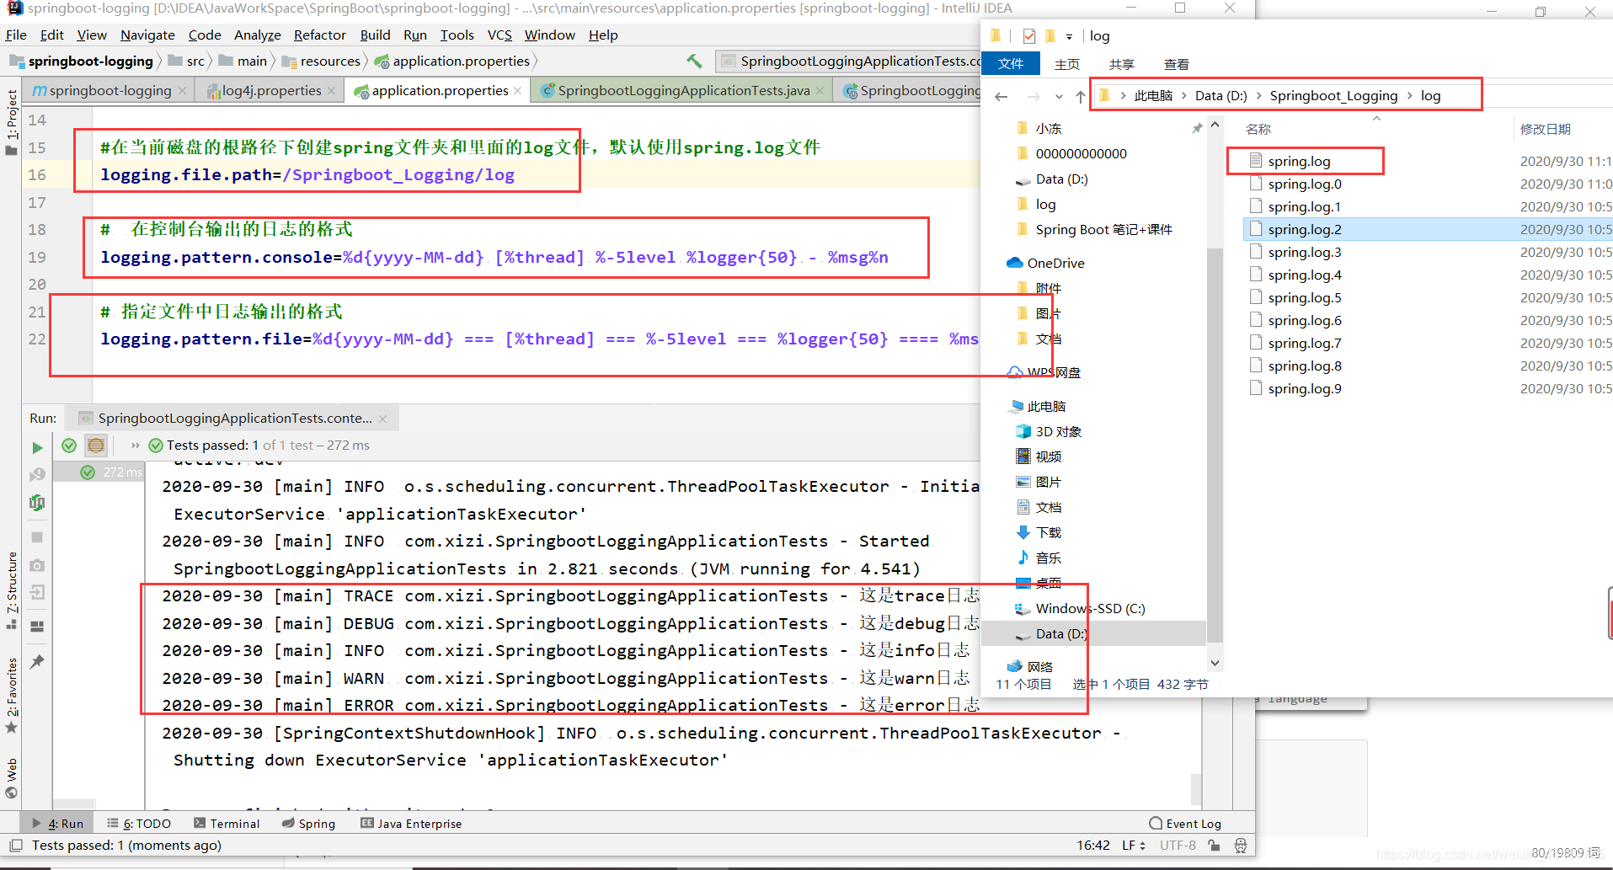Open 下载 downloads folder in navigation pane

coord(1048,532)
